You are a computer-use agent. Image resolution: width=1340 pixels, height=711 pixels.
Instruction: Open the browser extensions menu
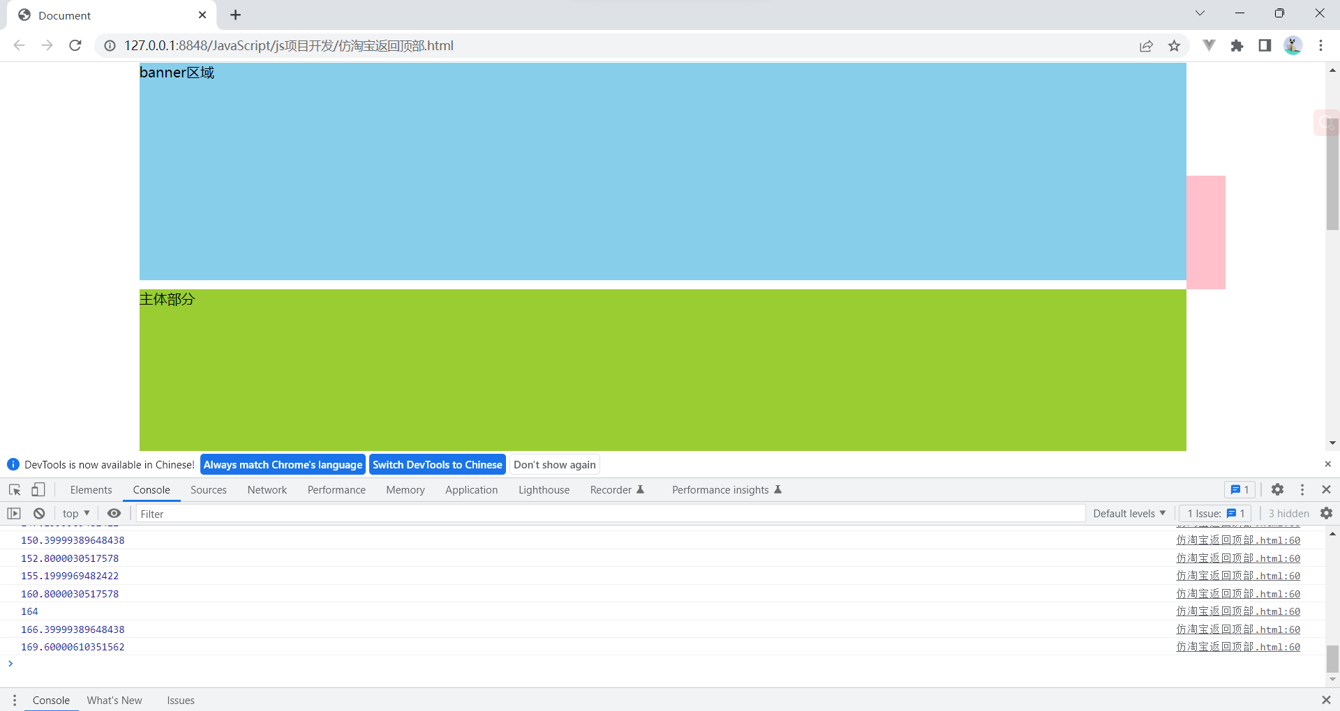coord(1237,45)
